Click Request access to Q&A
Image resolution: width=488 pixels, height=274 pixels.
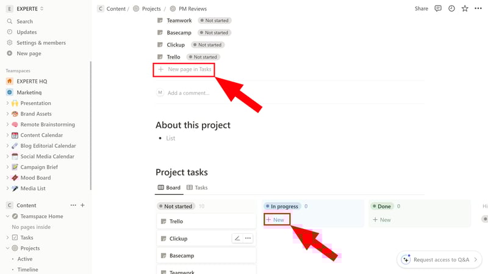coord(439,259)
